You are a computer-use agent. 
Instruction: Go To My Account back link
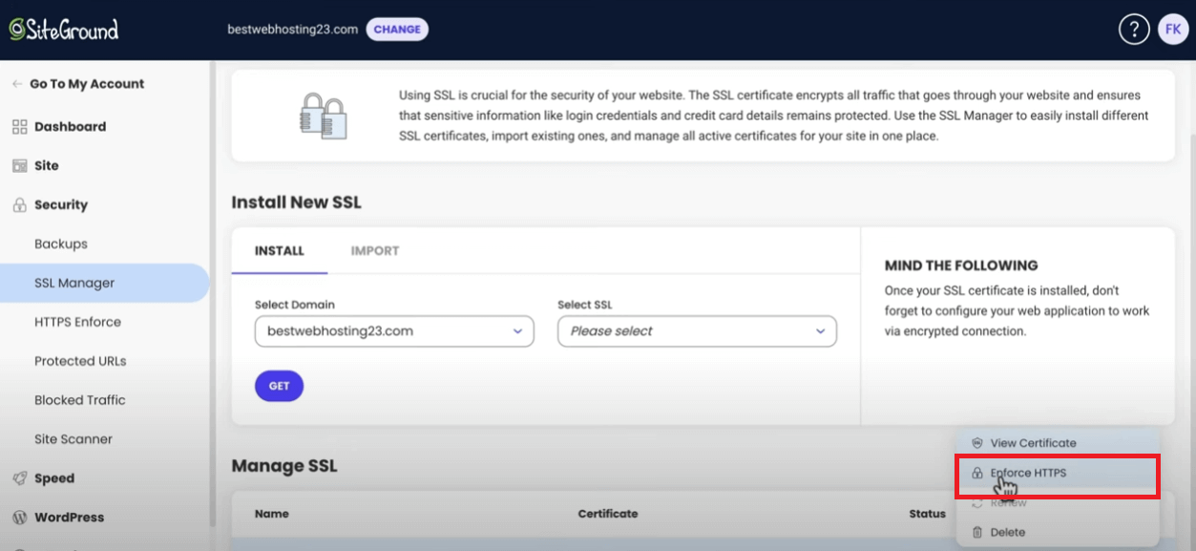[x=78, y=84]
